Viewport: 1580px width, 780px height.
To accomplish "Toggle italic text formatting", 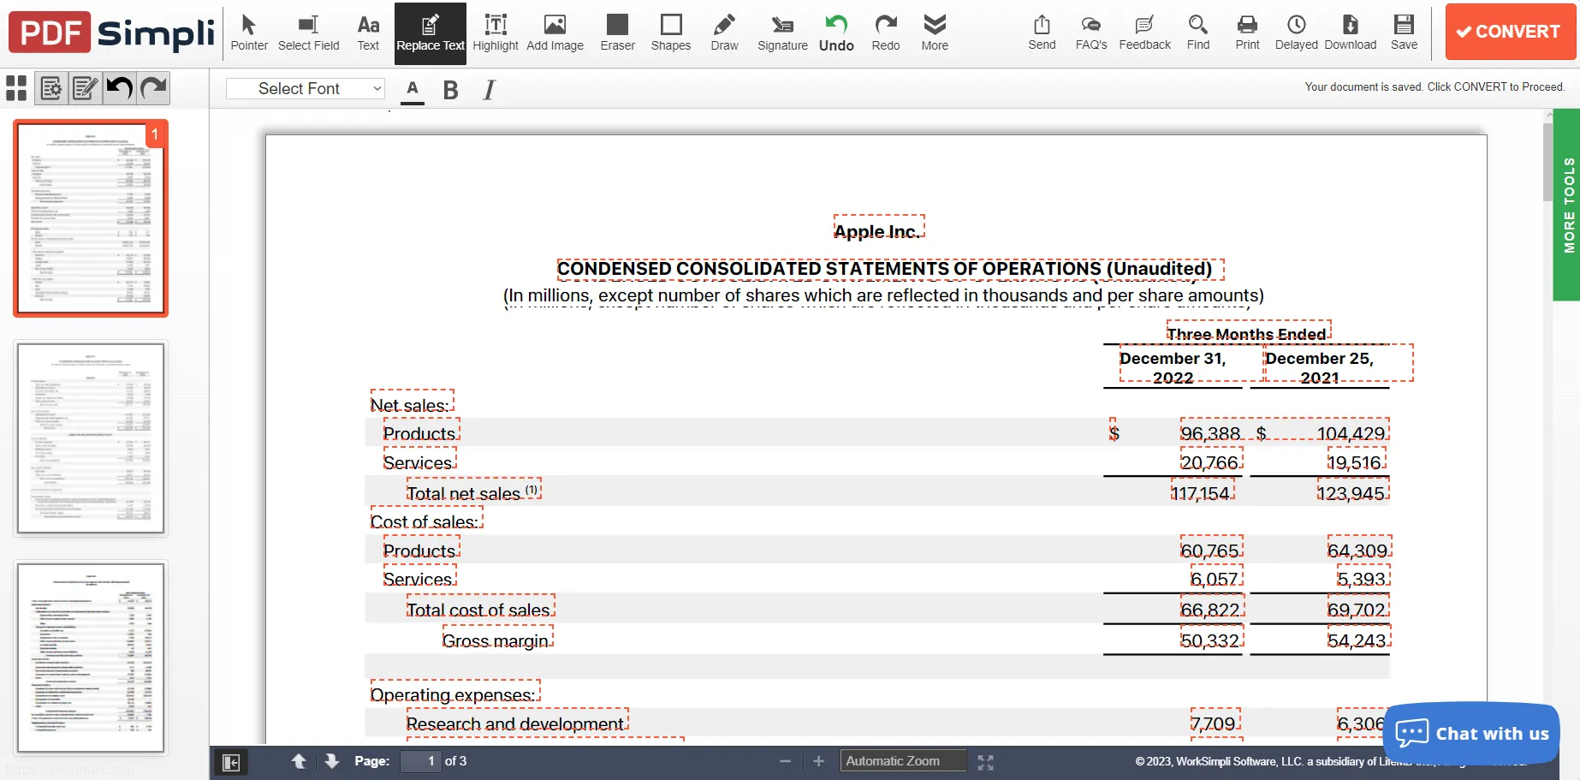I will pyautogui.click(x=489, y=90).
